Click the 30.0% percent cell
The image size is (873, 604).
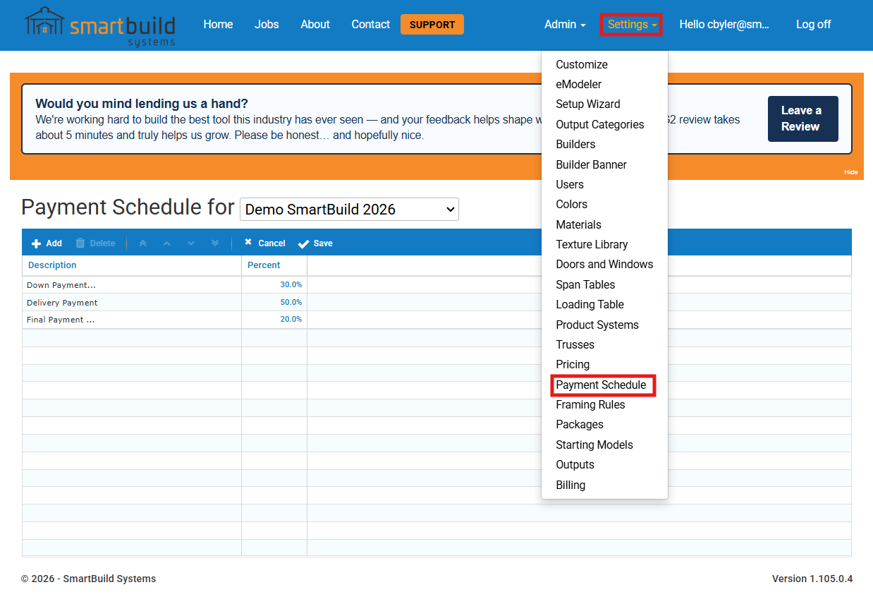pos(274,285)
